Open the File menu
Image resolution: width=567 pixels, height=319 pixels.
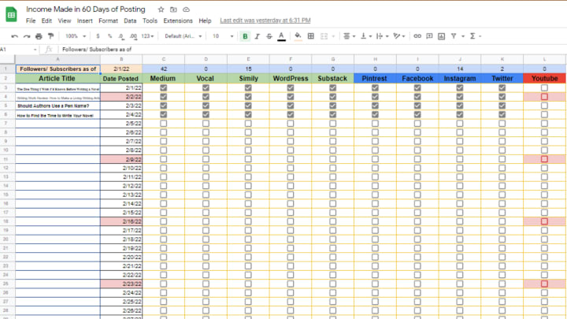(31, 20)
